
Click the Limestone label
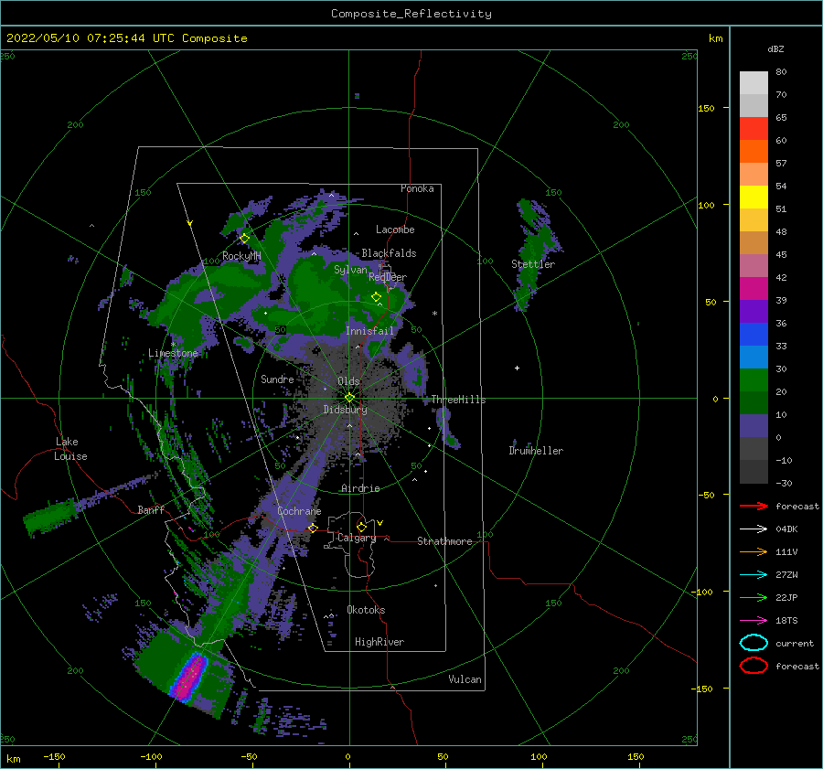173,353
